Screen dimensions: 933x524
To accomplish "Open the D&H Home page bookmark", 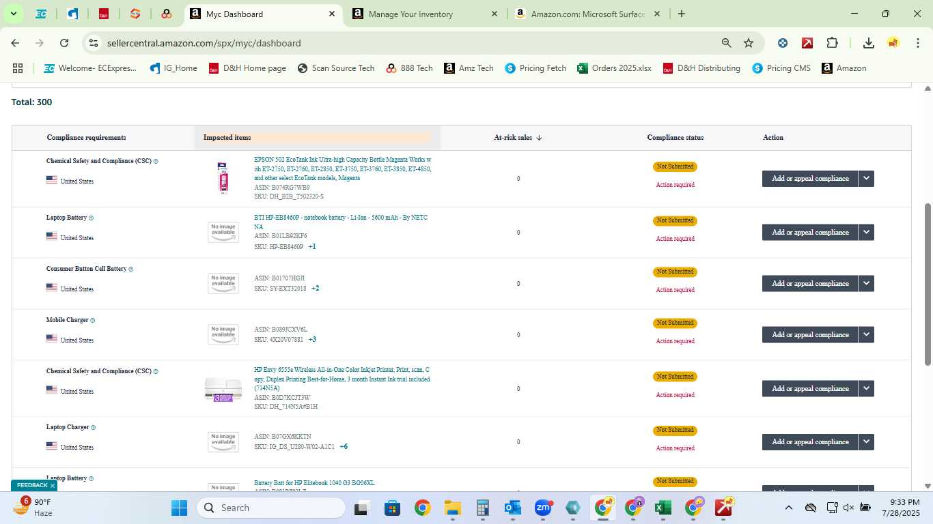I will [247, 68].
